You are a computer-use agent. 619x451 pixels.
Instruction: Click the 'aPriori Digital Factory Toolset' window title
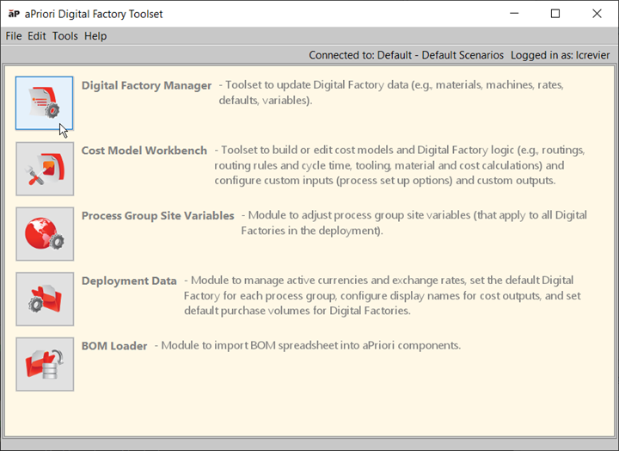94,14
